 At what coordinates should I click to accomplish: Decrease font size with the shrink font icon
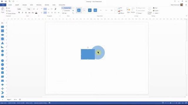[37, 9]
